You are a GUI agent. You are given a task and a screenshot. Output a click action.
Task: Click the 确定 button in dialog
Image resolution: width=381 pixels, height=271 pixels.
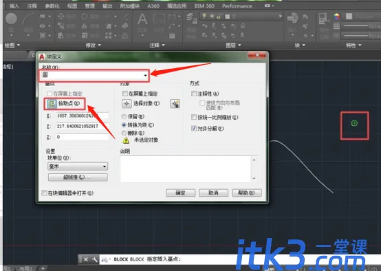(x=181, y=193)
